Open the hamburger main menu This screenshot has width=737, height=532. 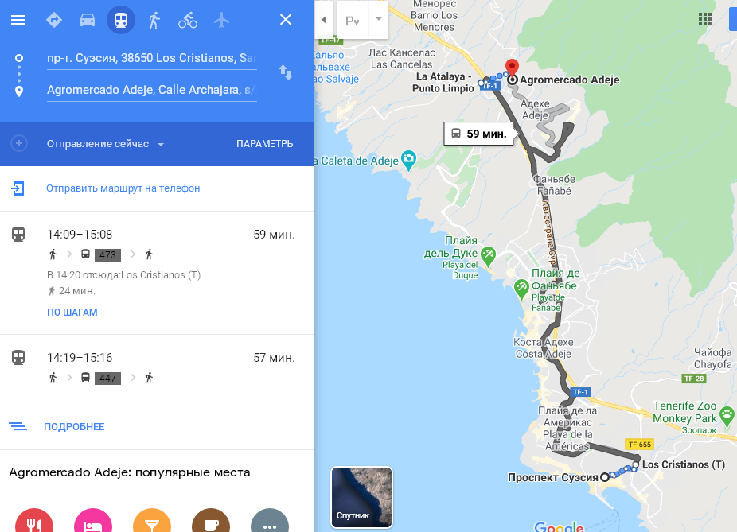tap(18, 20)
